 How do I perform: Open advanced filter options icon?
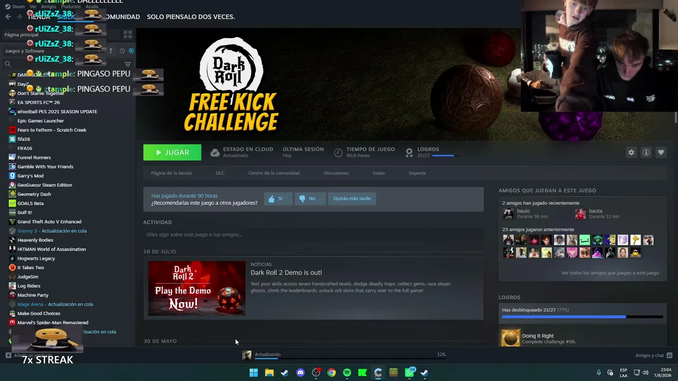[128, 64]
